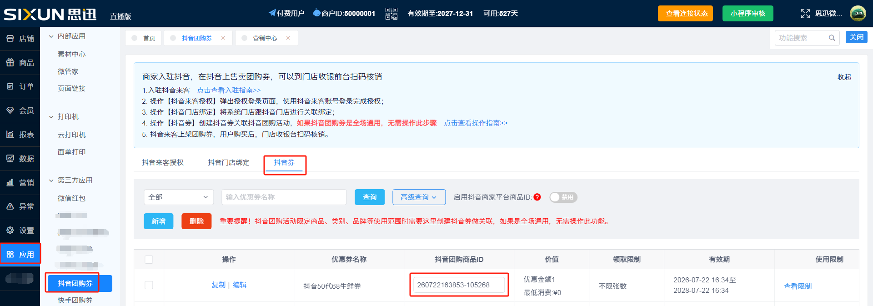Click the 付费用户 paper plane icon
This screenshot has height=306, width=873.
pos(272,13)
